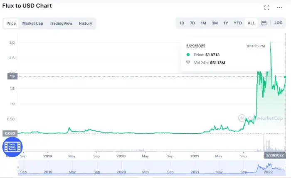Show the 1Y price range

point(226,23)
